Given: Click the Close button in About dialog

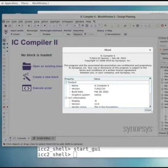Looking at the screenshot, I should [148, 110].
